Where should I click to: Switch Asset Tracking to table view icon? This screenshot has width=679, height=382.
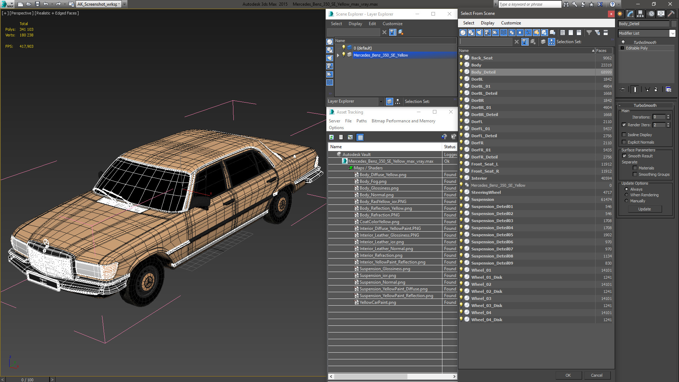coord(360,137)
